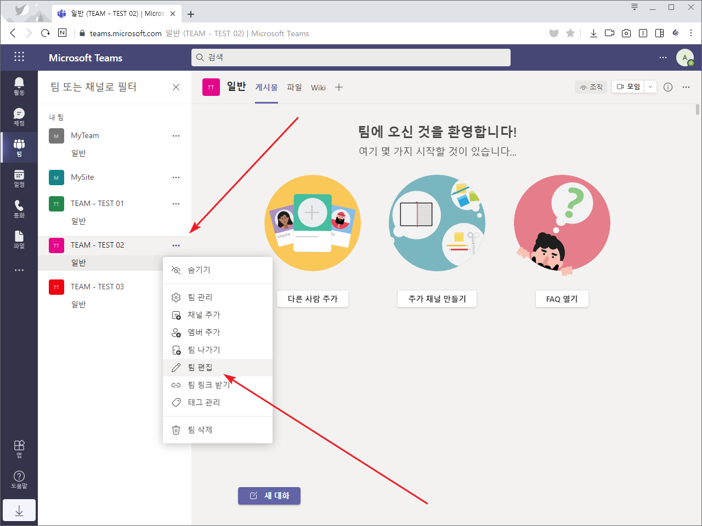Open settings ellipsis next to the avatar
This screenshot has height=526, width=702.
click(x=663, y=58)
